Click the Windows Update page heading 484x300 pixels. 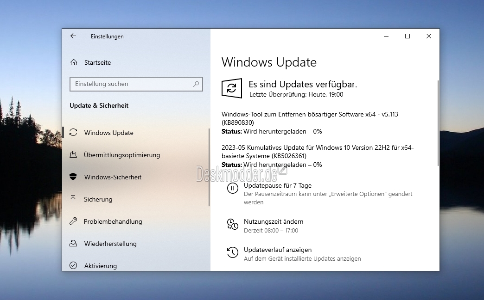(x=269, y=62)
